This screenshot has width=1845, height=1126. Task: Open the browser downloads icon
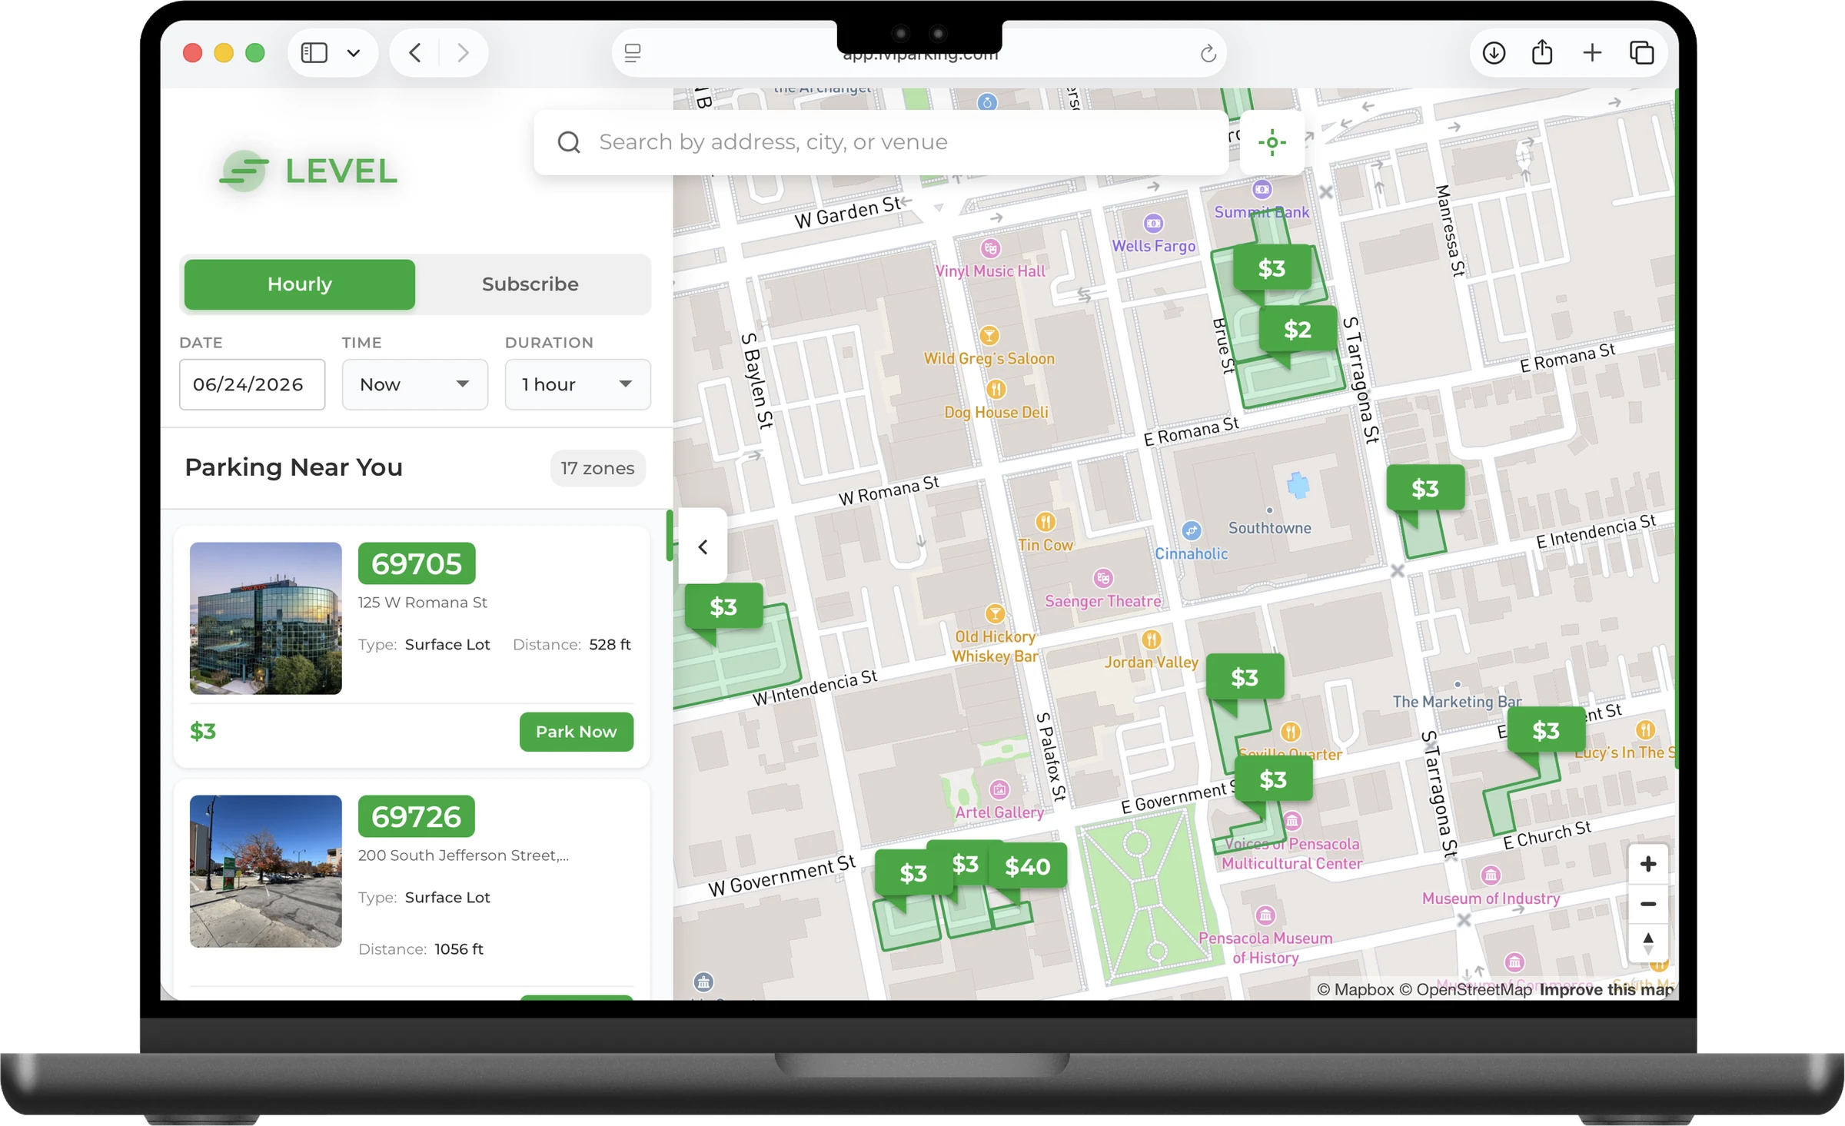1494,53
